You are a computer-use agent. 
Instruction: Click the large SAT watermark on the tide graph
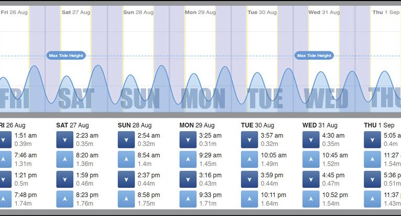tap(77, 98)
